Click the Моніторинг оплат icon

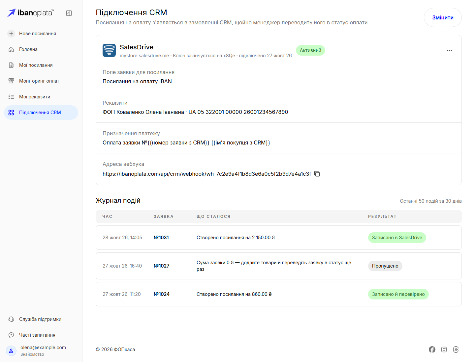(x=11, y=81)
